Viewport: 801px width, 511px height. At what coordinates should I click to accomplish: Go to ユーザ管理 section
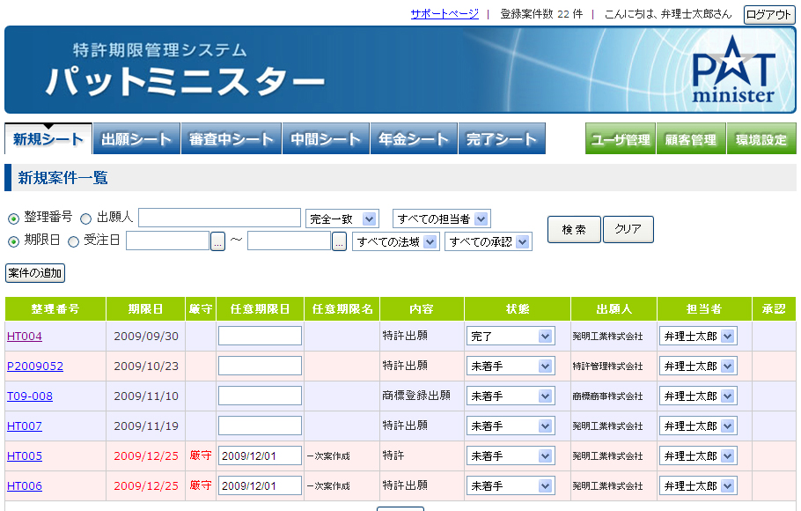(621, 138)
